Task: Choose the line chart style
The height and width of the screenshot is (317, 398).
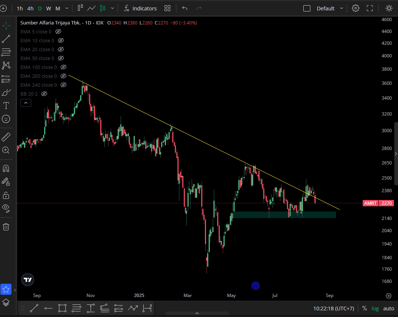Action: pos(91,9)
